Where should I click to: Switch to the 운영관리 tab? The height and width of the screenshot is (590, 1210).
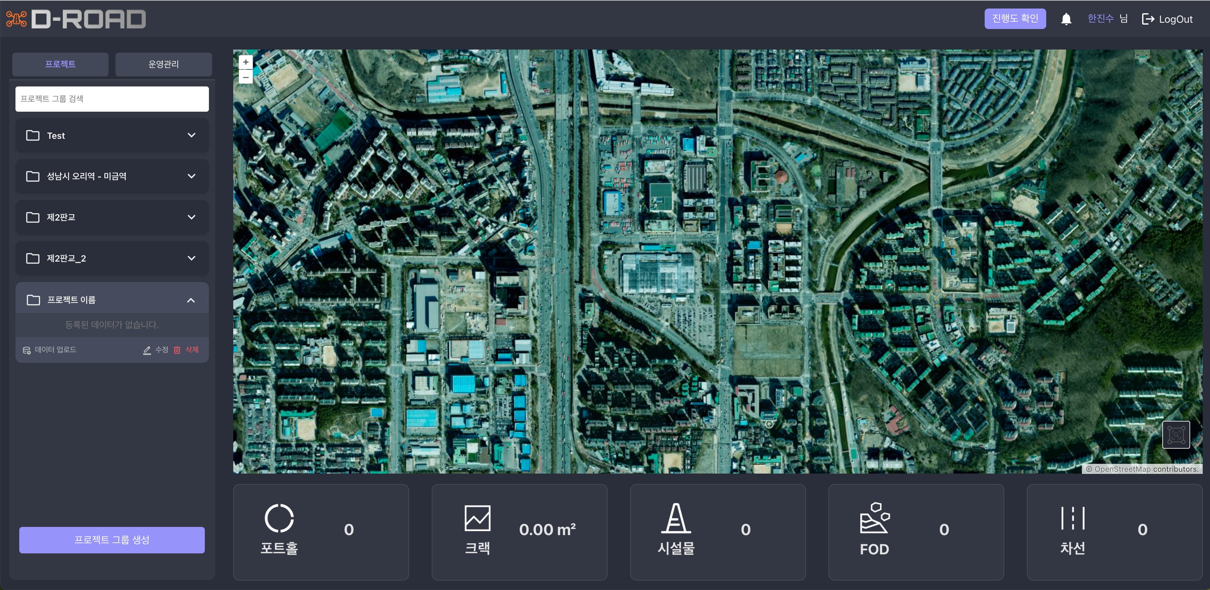(163, 64)
